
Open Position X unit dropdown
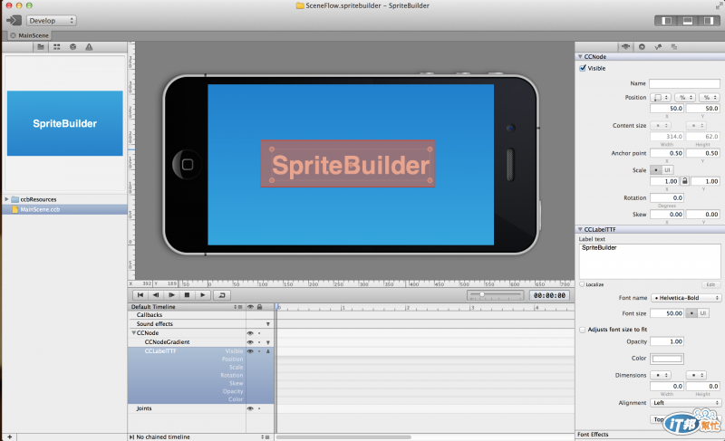click(685, 98)
